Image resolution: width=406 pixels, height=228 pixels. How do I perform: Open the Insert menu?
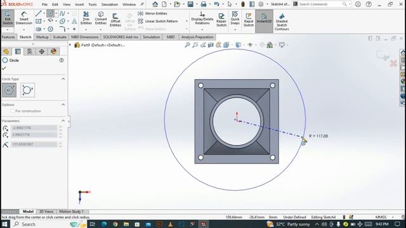[79, 4]
